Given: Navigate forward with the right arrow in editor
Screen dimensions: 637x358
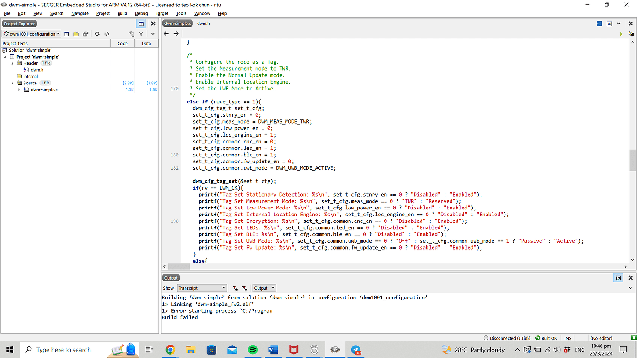Looking at the screenshot, I should pos(176,33).
